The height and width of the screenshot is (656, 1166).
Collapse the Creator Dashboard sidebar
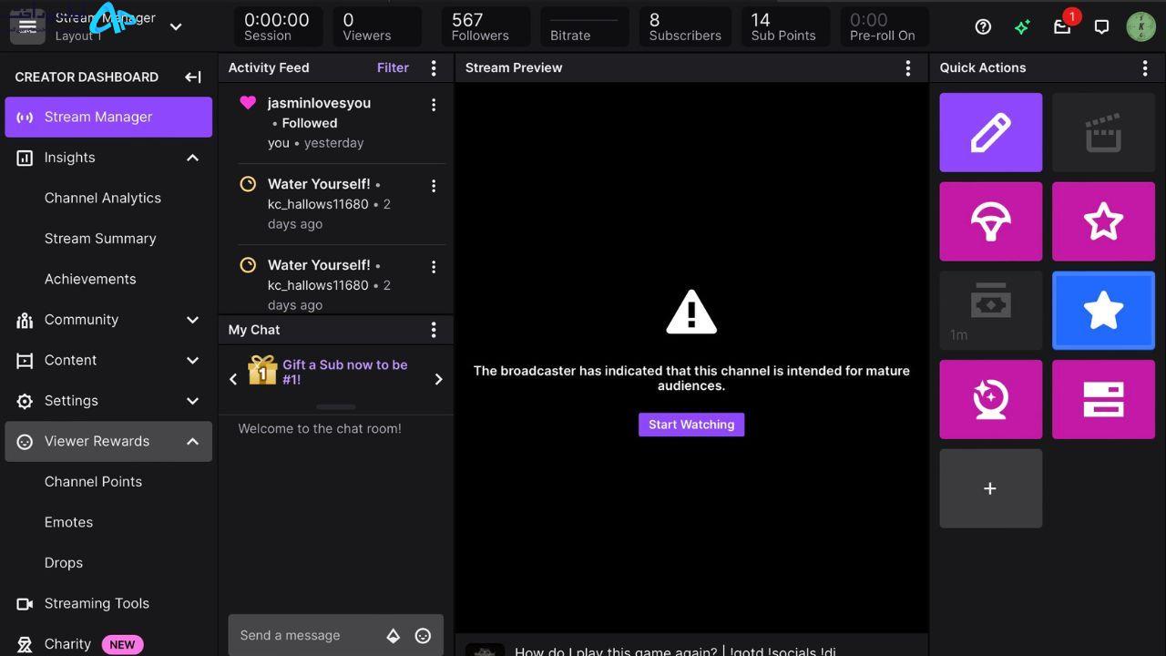pyautogui.click(x=193, y=77)
